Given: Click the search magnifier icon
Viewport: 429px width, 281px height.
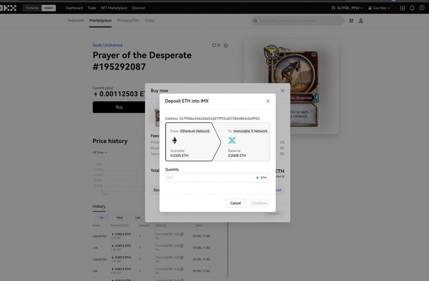Looking at the screenshot, I should 255,20.
